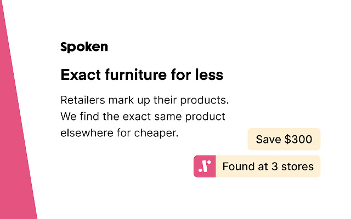The height and width of the screenshot is (219, 351).
Task: Click the word "find" in the description
Action: pos(90,117)
